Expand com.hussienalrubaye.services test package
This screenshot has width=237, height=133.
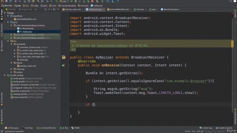pyautogui.click(x=11, y=38)
